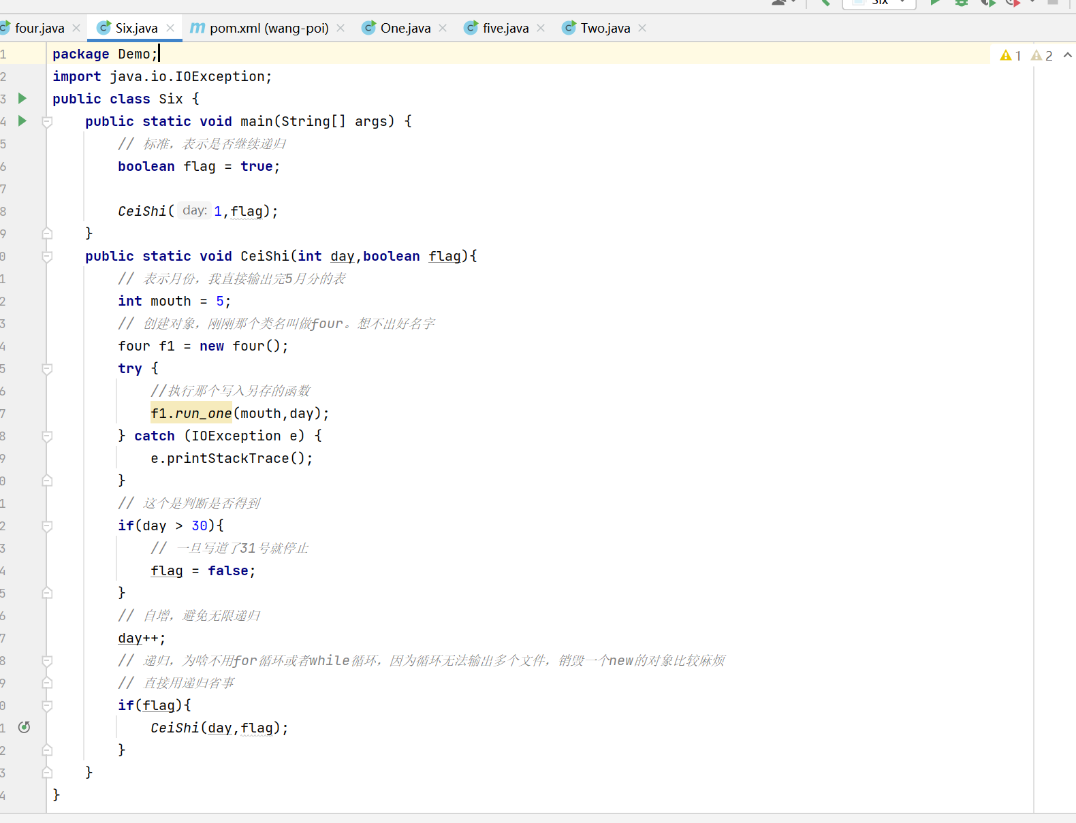The height and width of the screenshot is (823, 1076).
Task: Click the fold end marker closing main method
Action: coord(47,233)
